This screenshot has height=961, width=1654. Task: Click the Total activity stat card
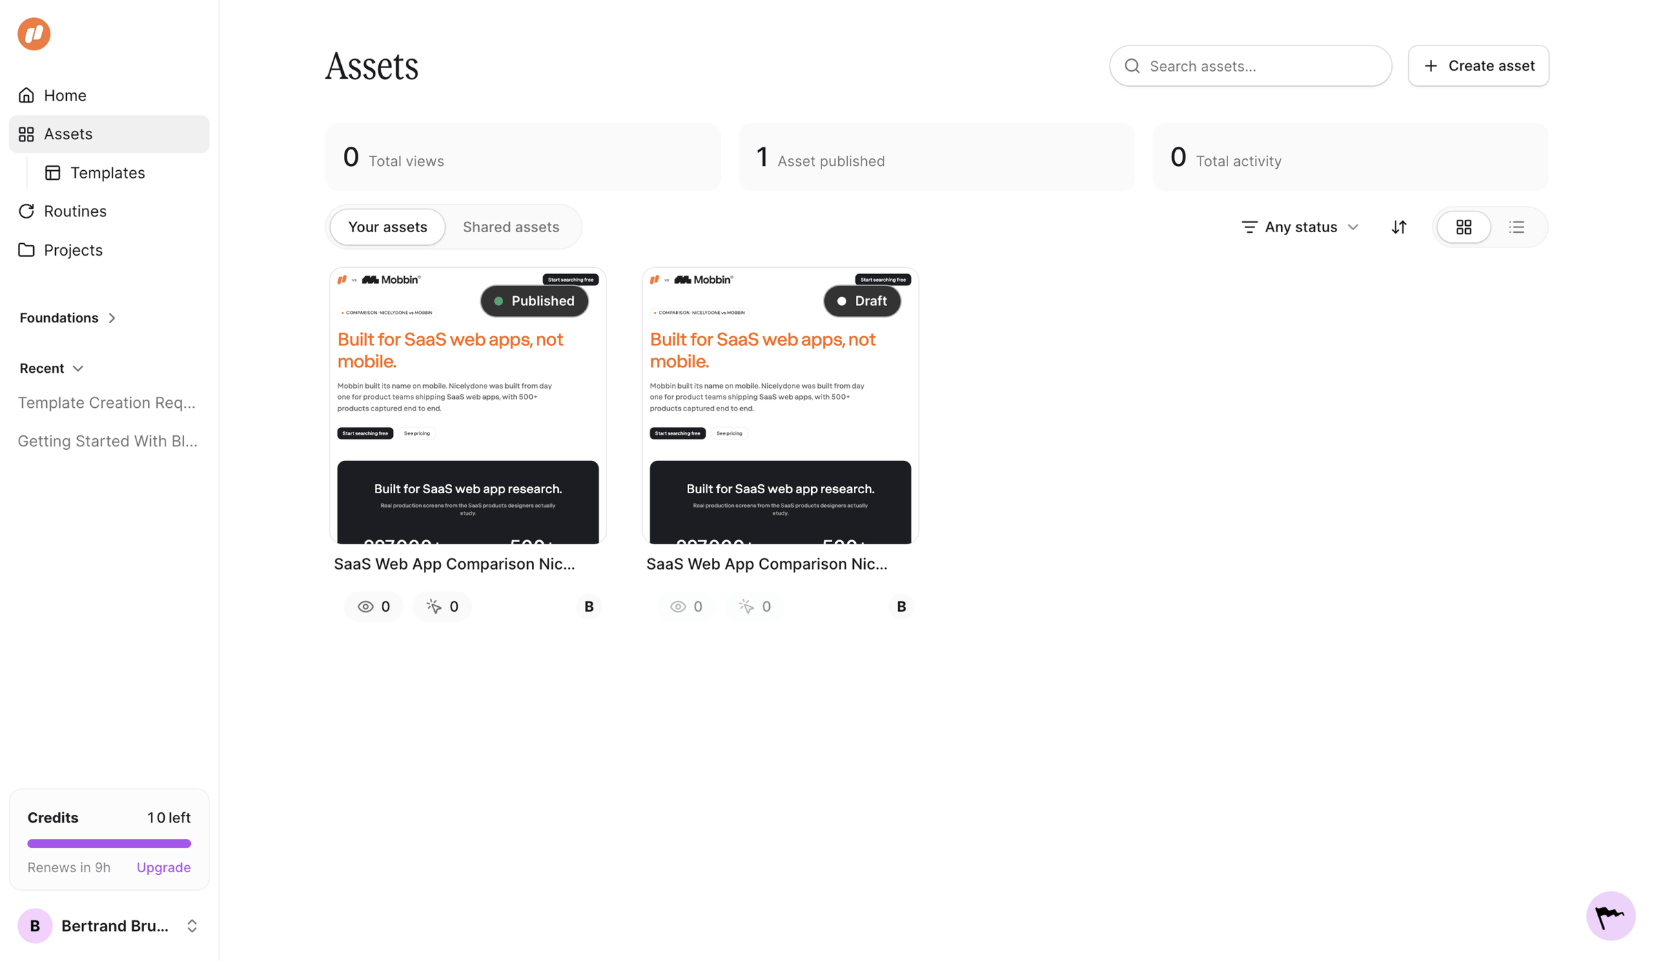point(1350,157)
